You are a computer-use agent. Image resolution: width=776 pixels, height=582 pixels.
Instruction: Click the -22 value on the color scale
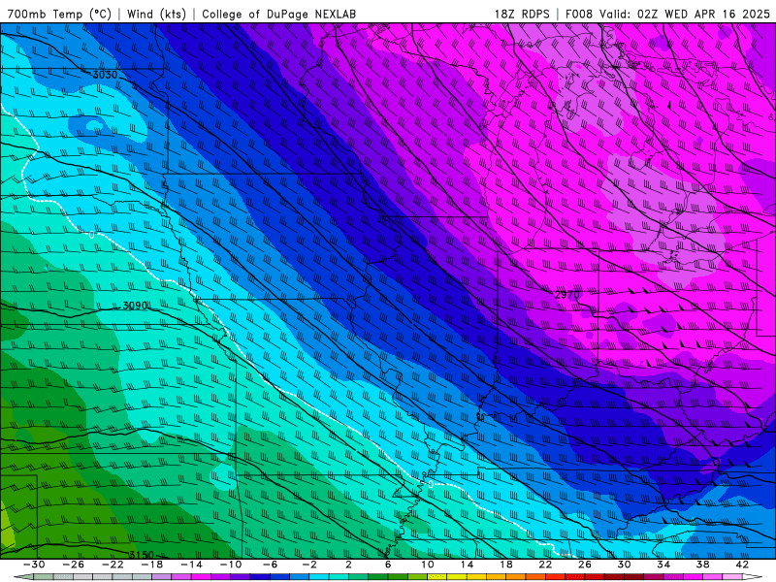[113, 565]
